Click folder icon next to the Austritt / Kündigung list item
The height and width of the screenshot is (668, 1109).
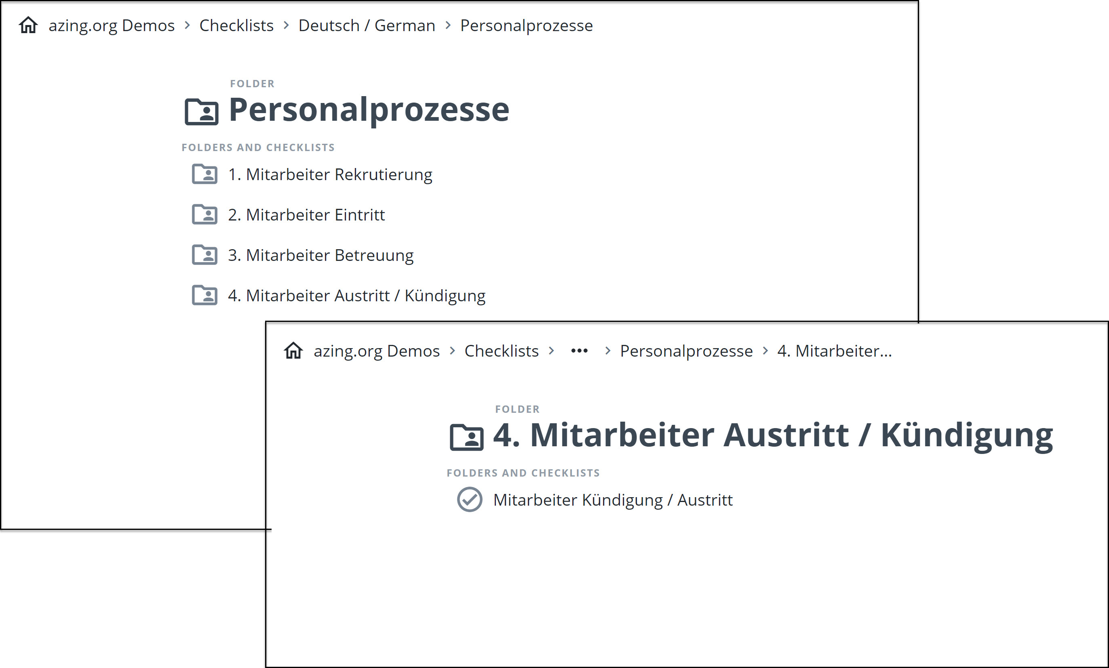pos(205,296)
